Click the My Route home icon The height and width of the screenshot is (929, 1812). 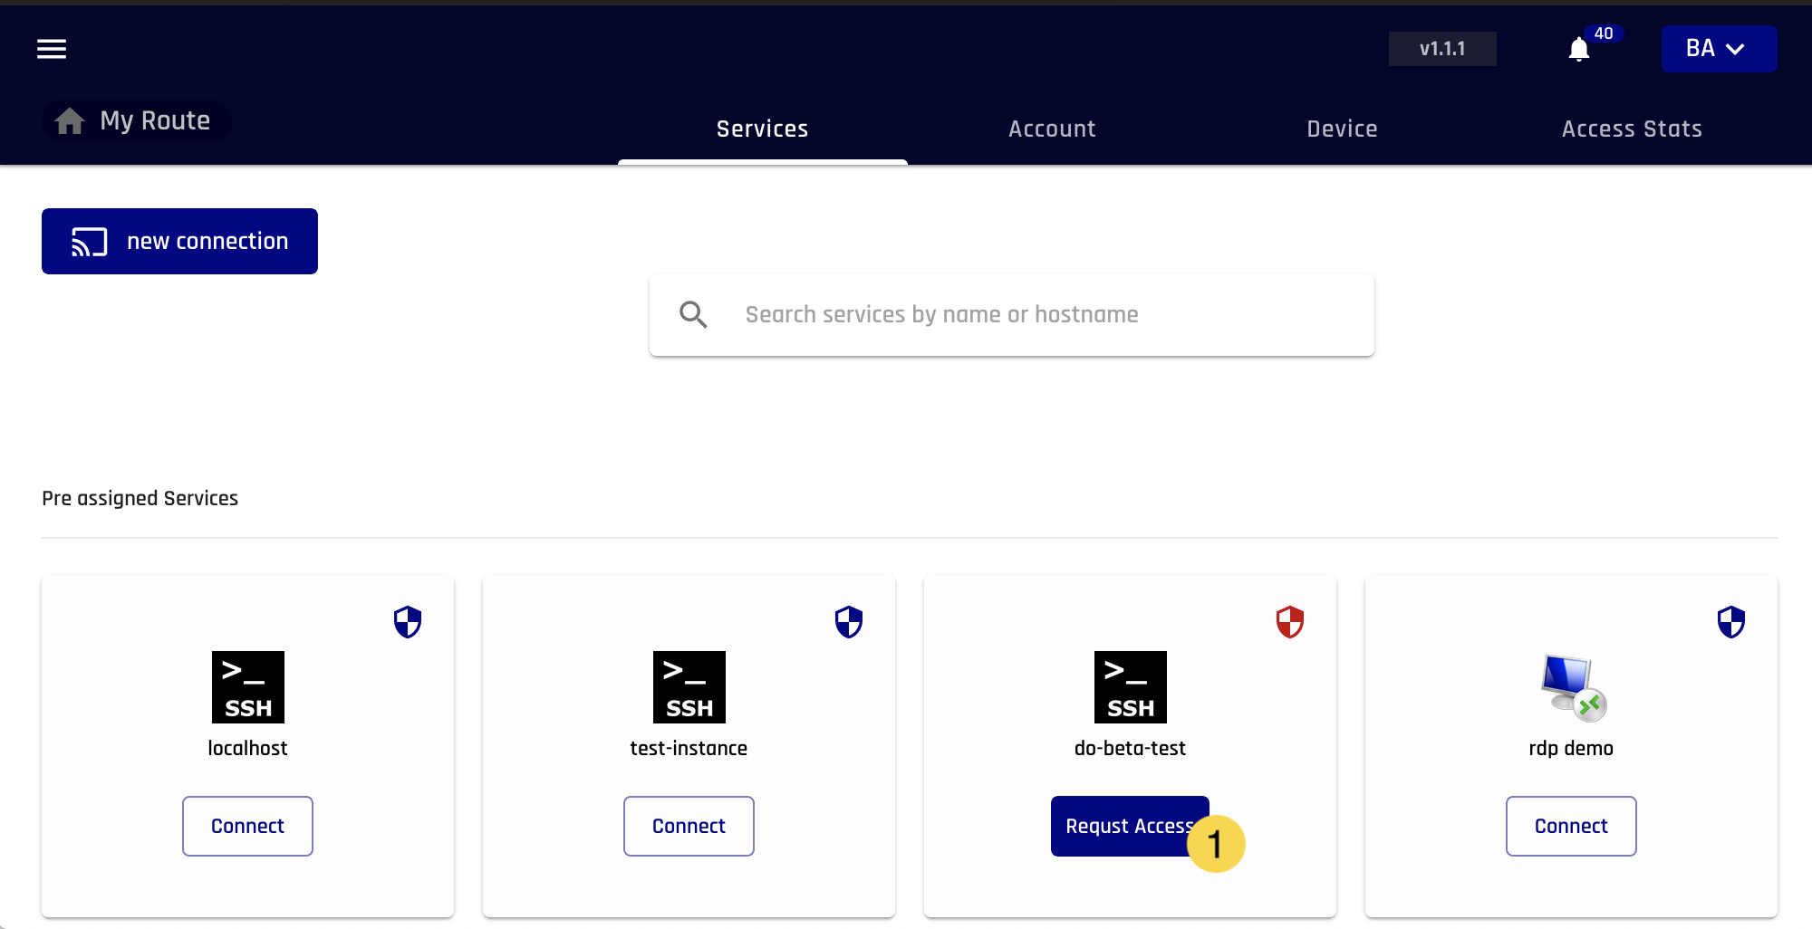[70, 120]
